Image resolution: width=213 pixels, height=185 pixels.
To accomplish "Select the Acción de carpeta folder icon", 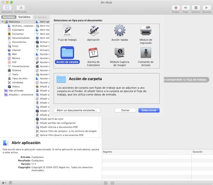I will pos(67,53).
